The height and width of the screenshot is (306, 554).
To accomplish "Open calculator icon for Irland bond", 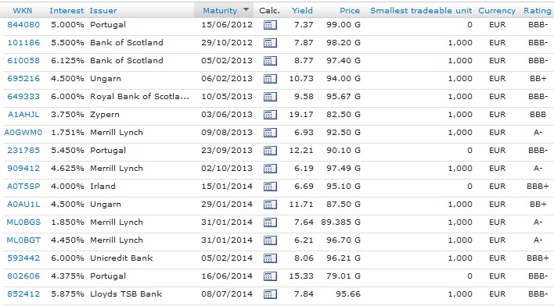I will coord(270,187).
